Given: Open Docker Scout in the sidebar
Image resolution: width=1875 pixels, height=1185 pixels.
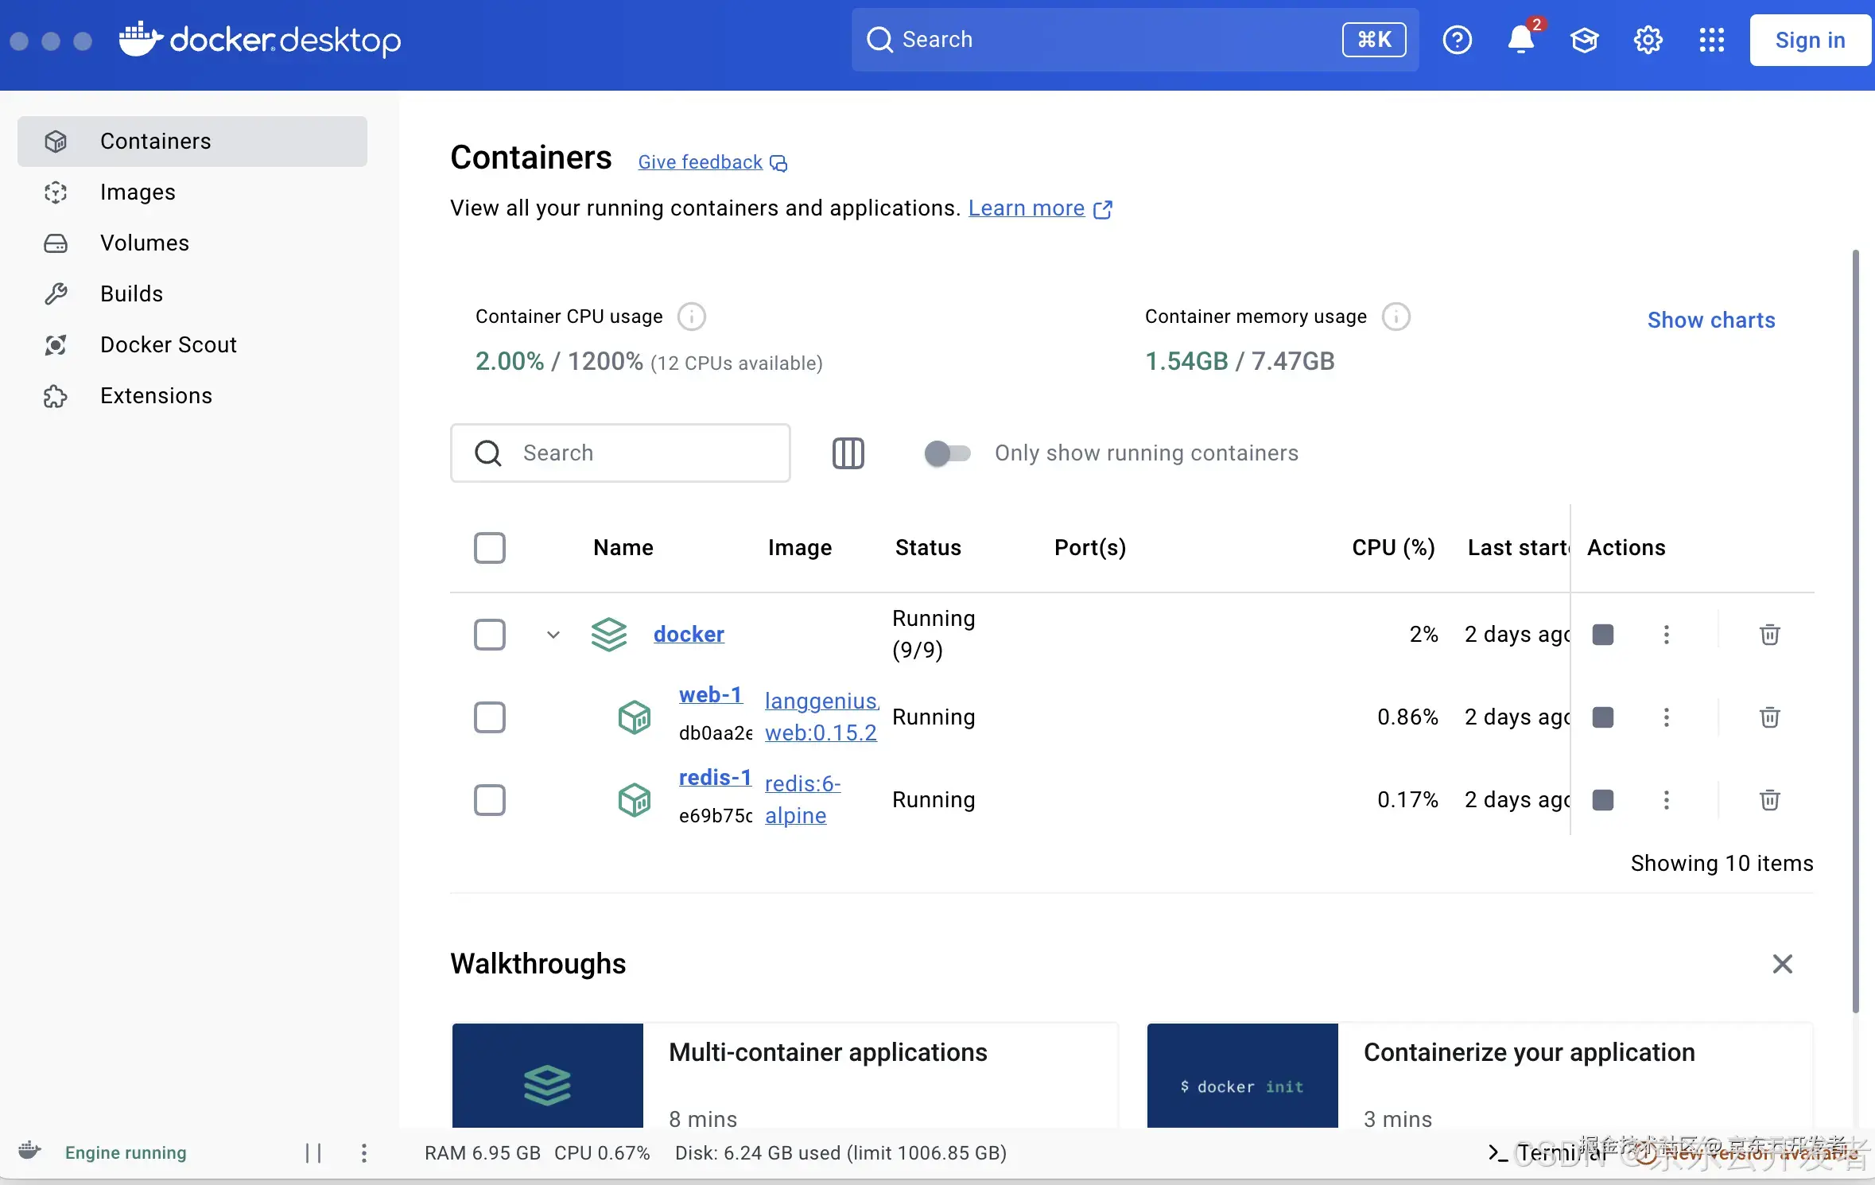Looking at the screenshot, I should [168, 345].
